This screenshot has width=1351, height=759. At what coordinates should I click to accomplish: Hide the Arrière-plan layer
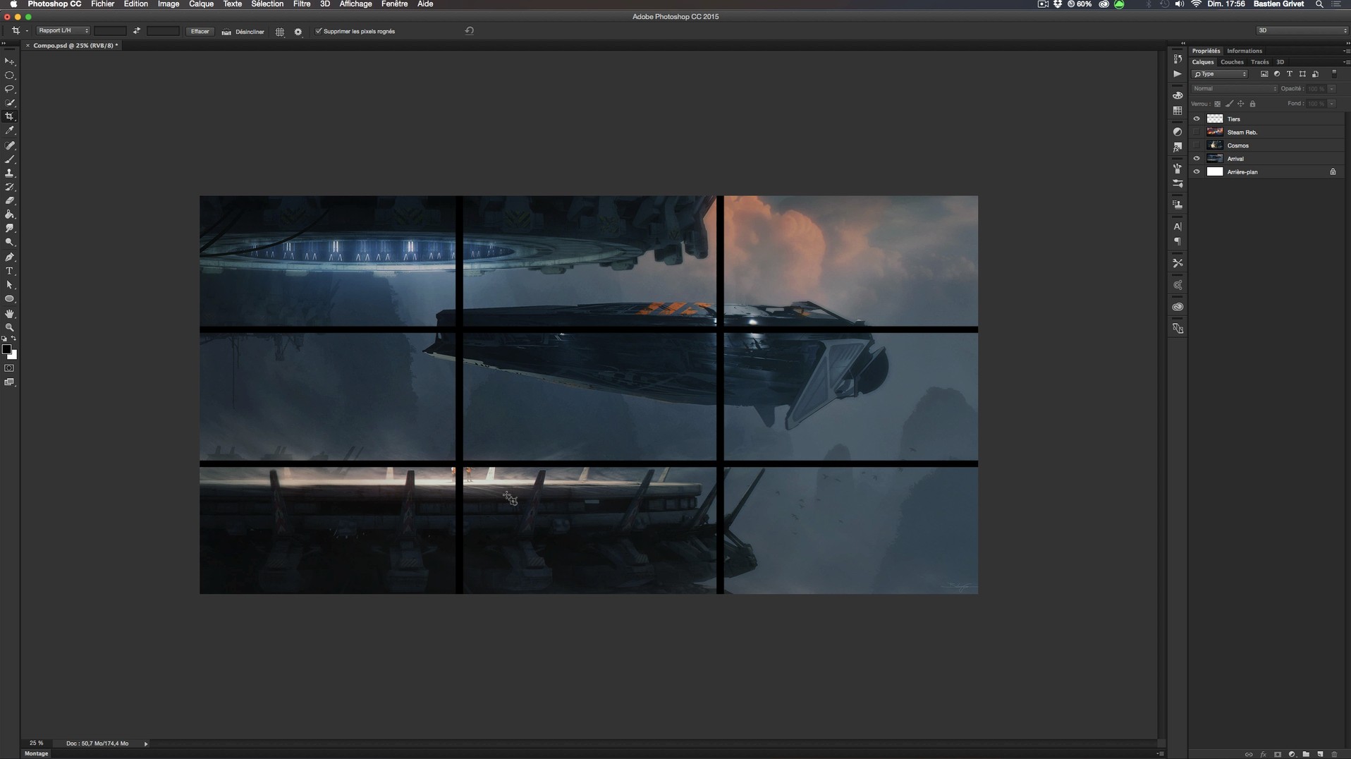[x=1197, y=172]
